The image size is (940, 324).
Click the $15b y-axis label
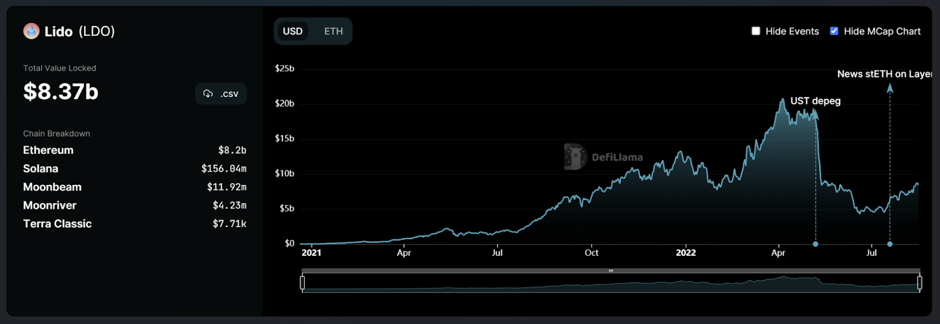tap(284, 139)
